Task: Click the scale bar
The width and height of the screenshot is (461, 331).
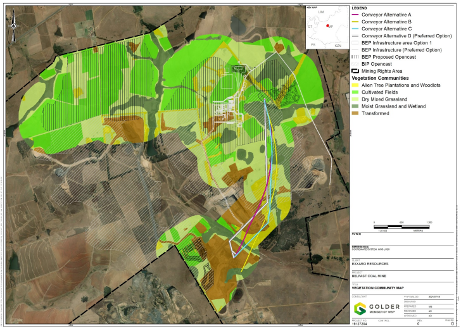Action: point(401,225)
